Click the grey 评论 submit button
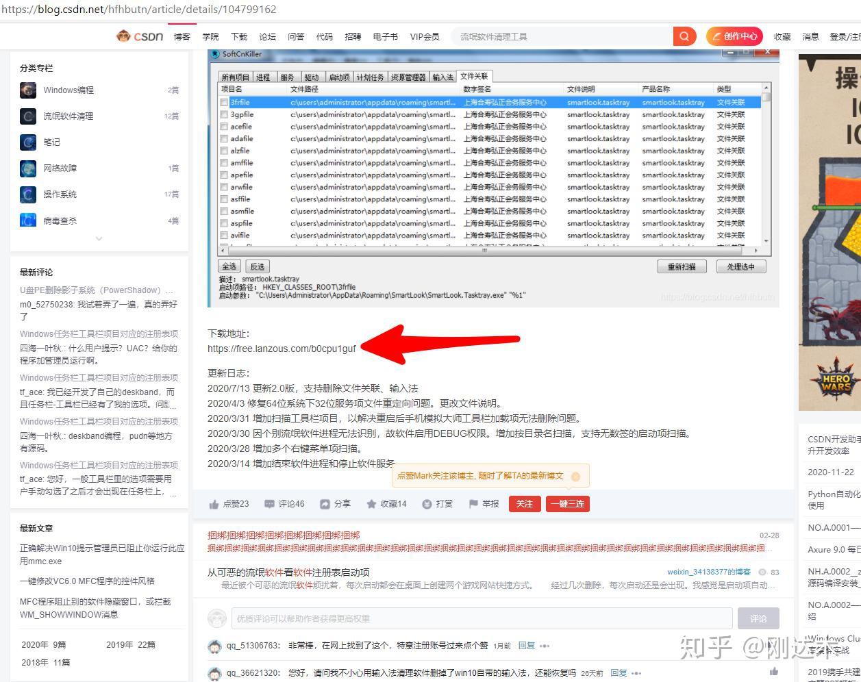Screen dimensions: 861x682 pos(758,618)
